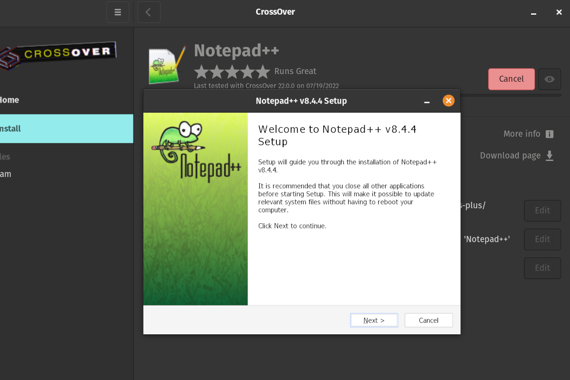Click the 'Click Next to continue.' text
The image size is (570, 380).
(292, 226)
